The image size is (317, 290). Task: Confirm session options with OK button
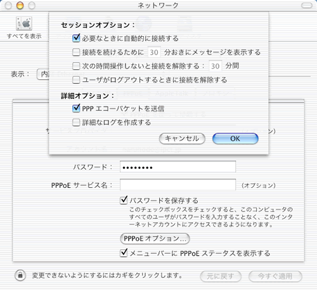coord(235,138)
